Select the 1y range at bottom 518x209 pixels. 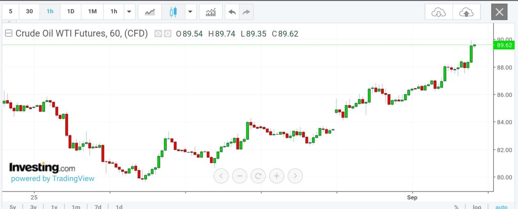tap(55, 206)
